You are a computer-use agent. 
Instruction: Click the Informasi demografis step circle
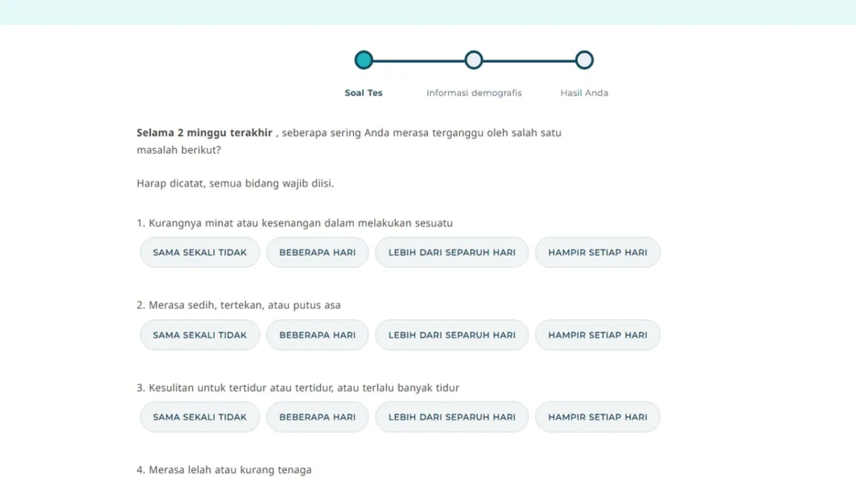click(x=474, y=60)
